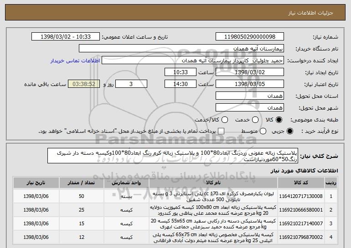Screen dimensions: 351x248
Task: Select the کالا/خدمت radio button
Action: click(225, 120)
